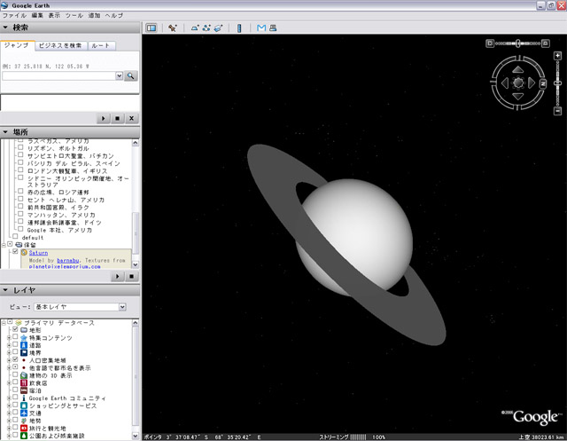
Task: Click the Print toolbar icon
Action: (273, 28)
